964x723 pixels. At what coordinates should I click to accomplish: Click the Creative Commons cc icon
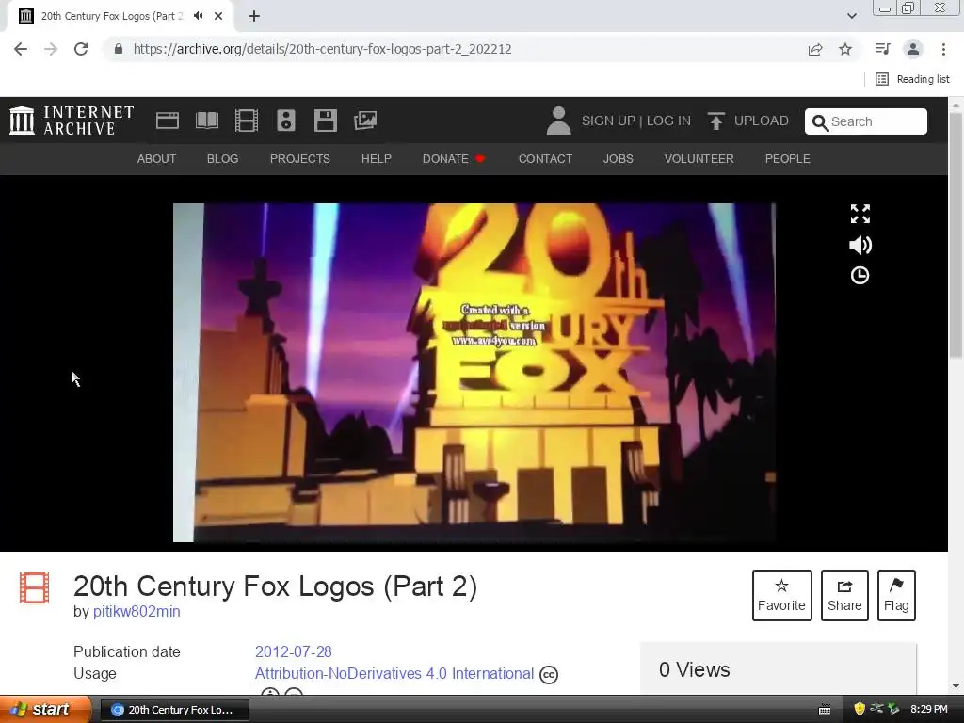[x=549, y=675]
